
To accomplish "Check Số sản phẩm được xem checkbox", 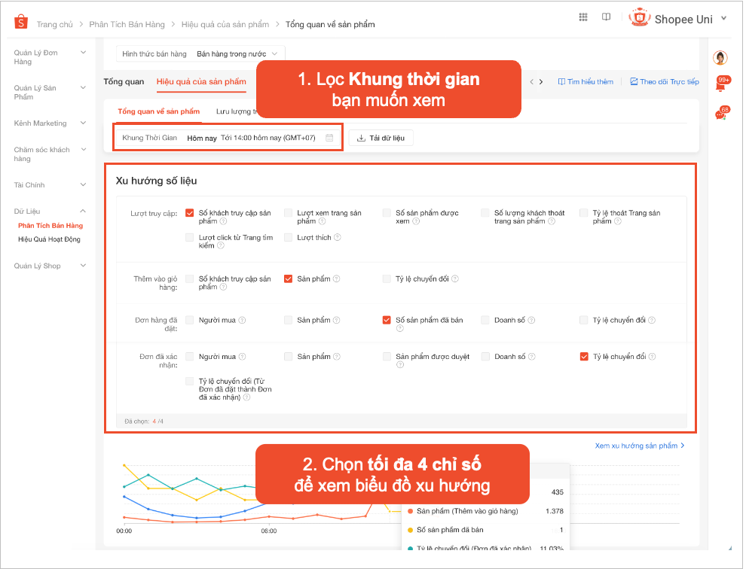I will point(387,213).
